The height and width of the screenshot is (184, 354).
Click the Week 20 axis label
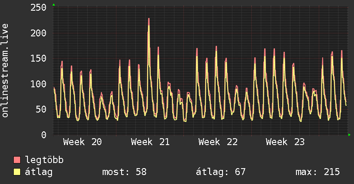(82, 142)
